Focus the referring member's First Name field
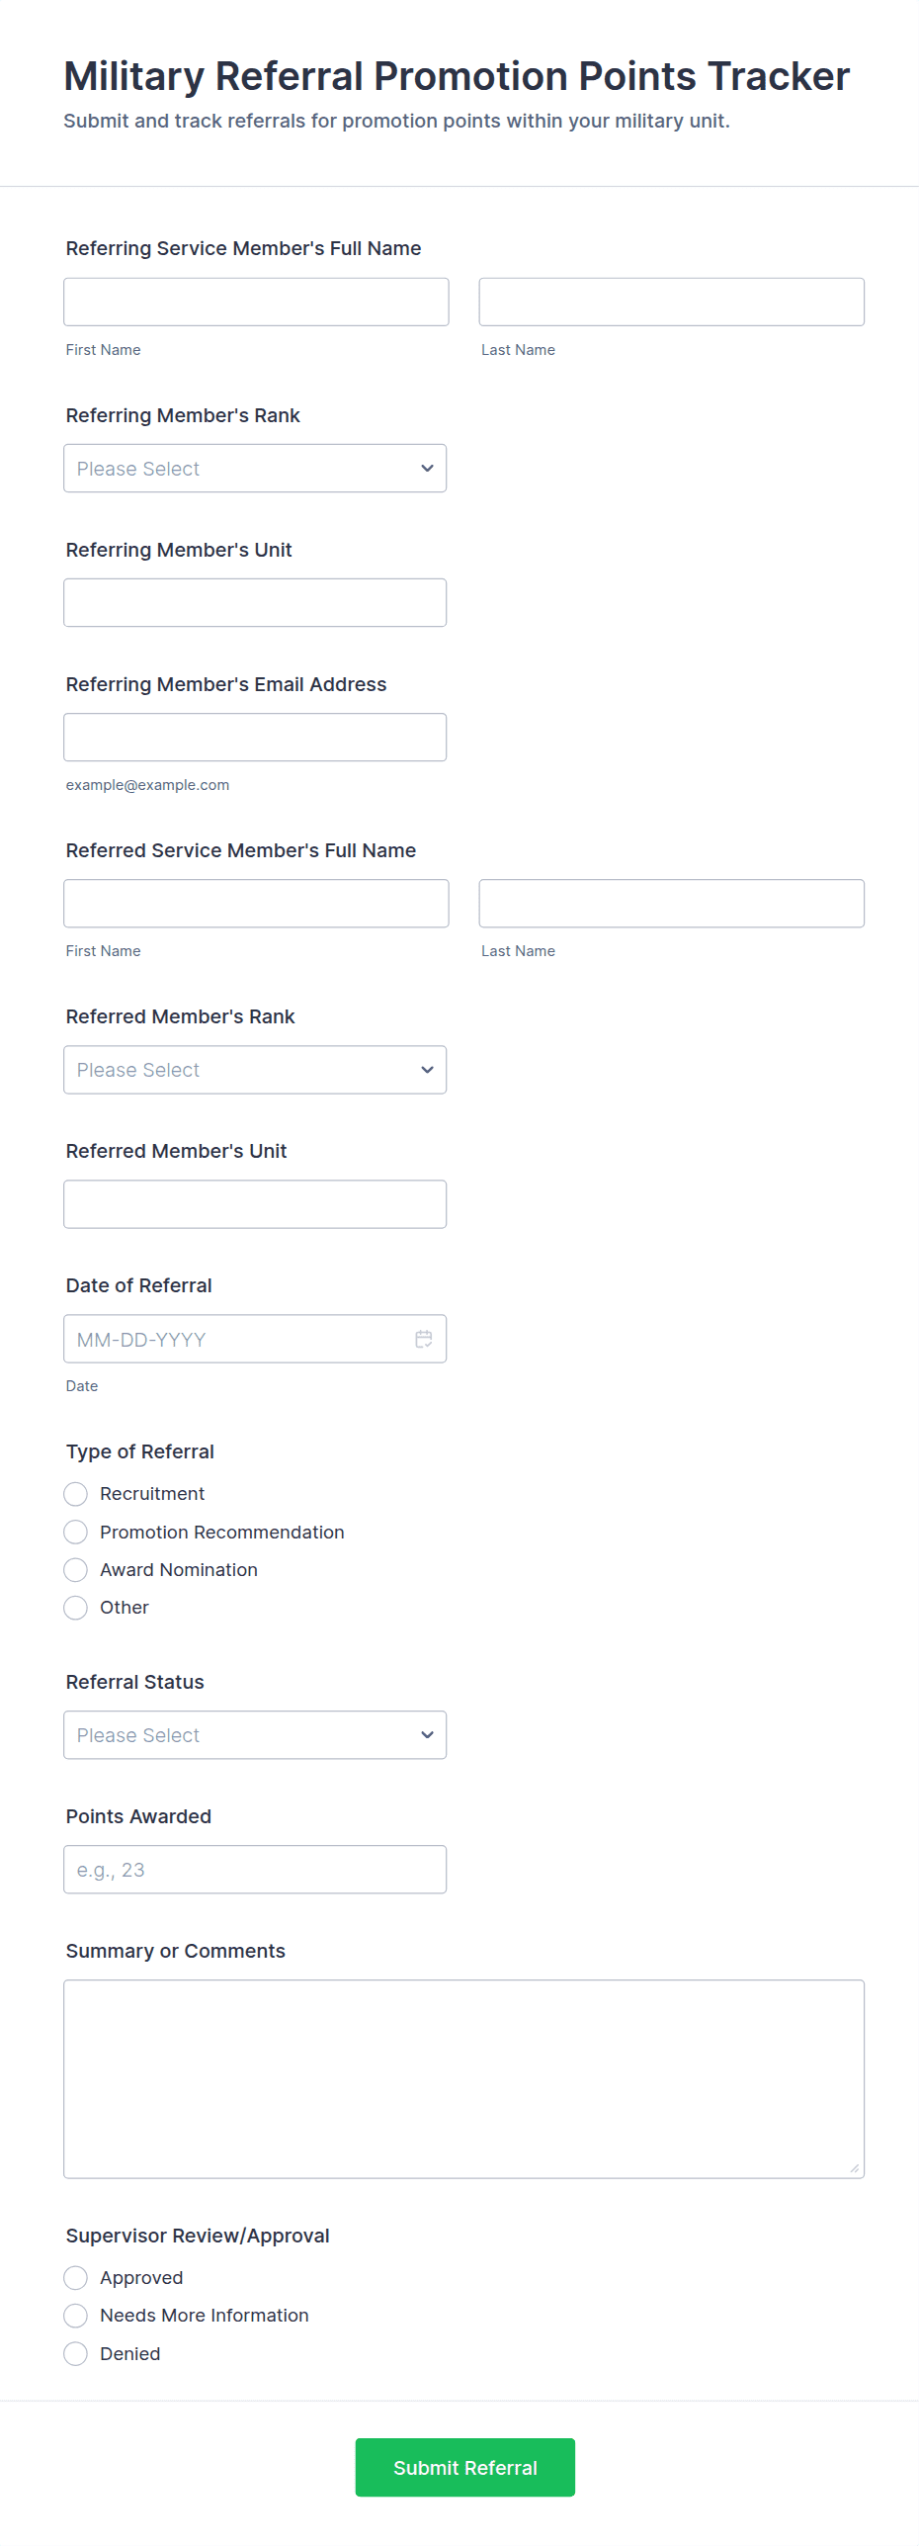Image resolution: width=919 pixels, height=2546 pixels. [256, 302]
